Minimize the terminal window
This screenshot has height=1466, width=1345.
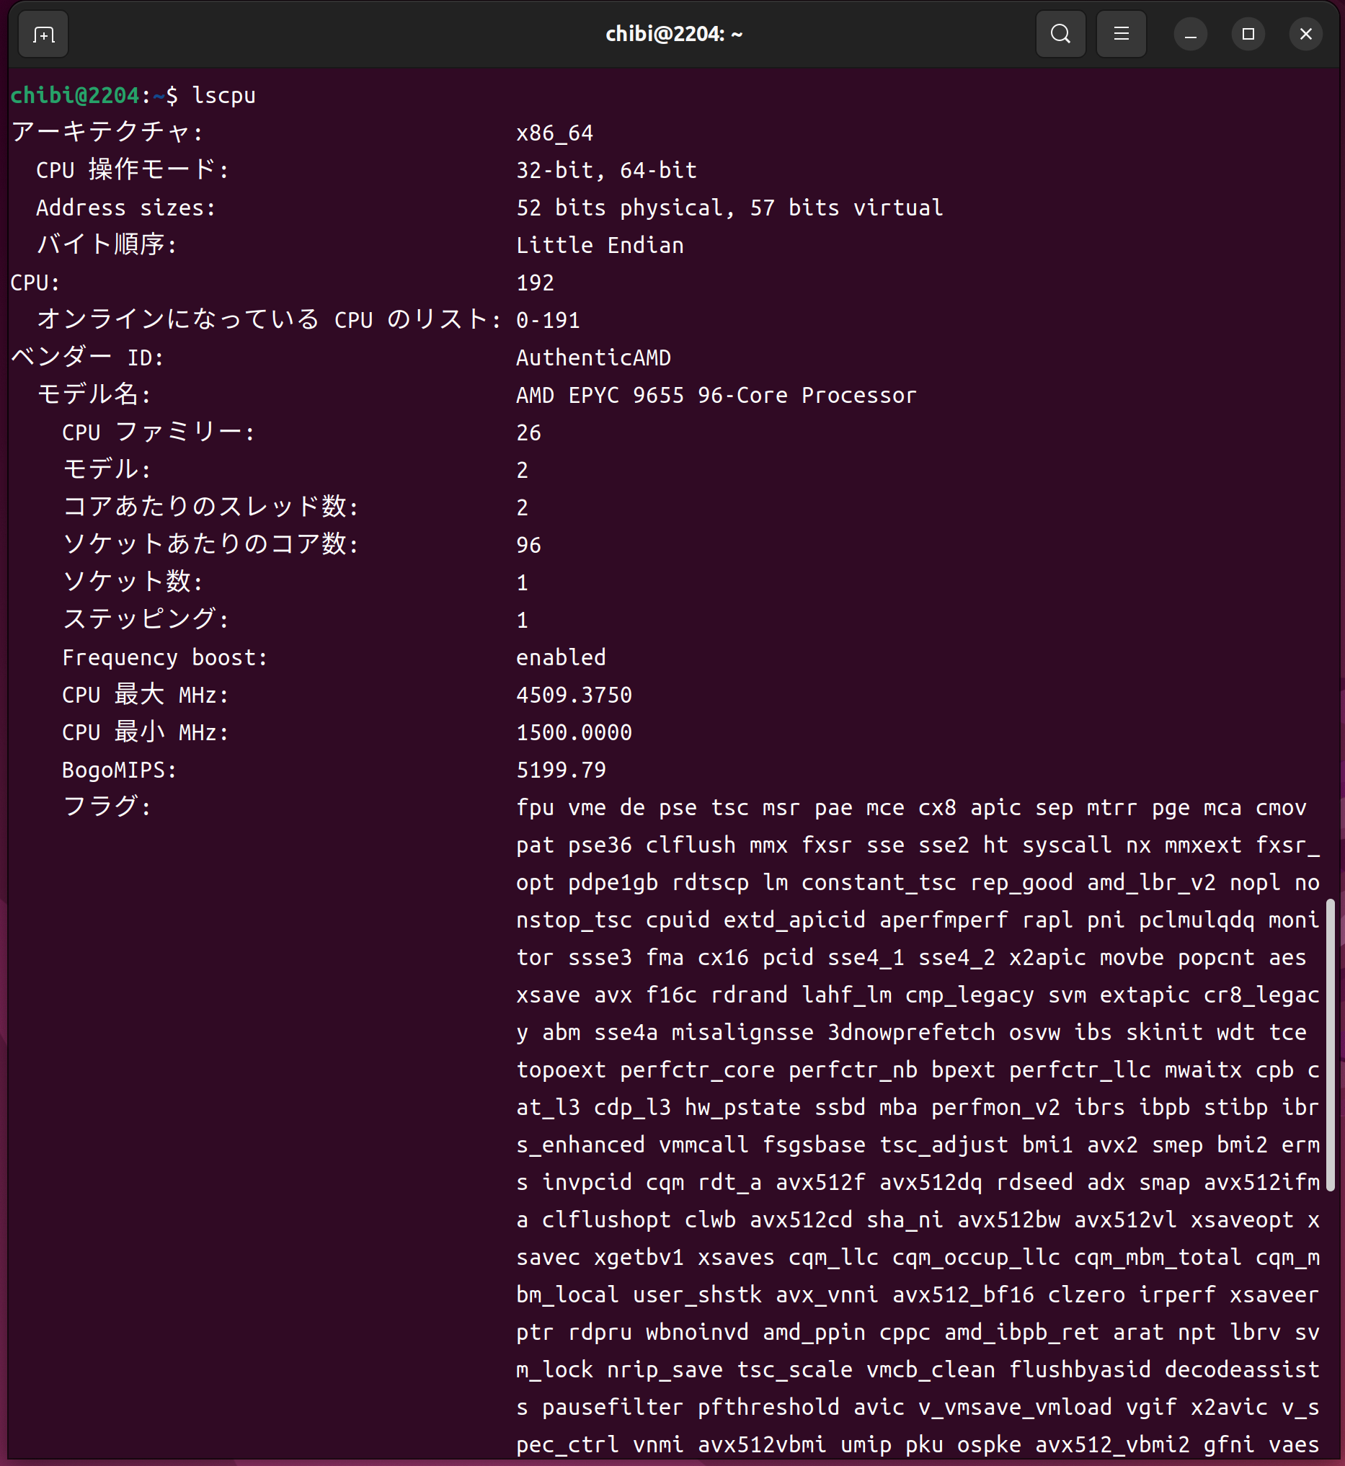click(1190, 34)
